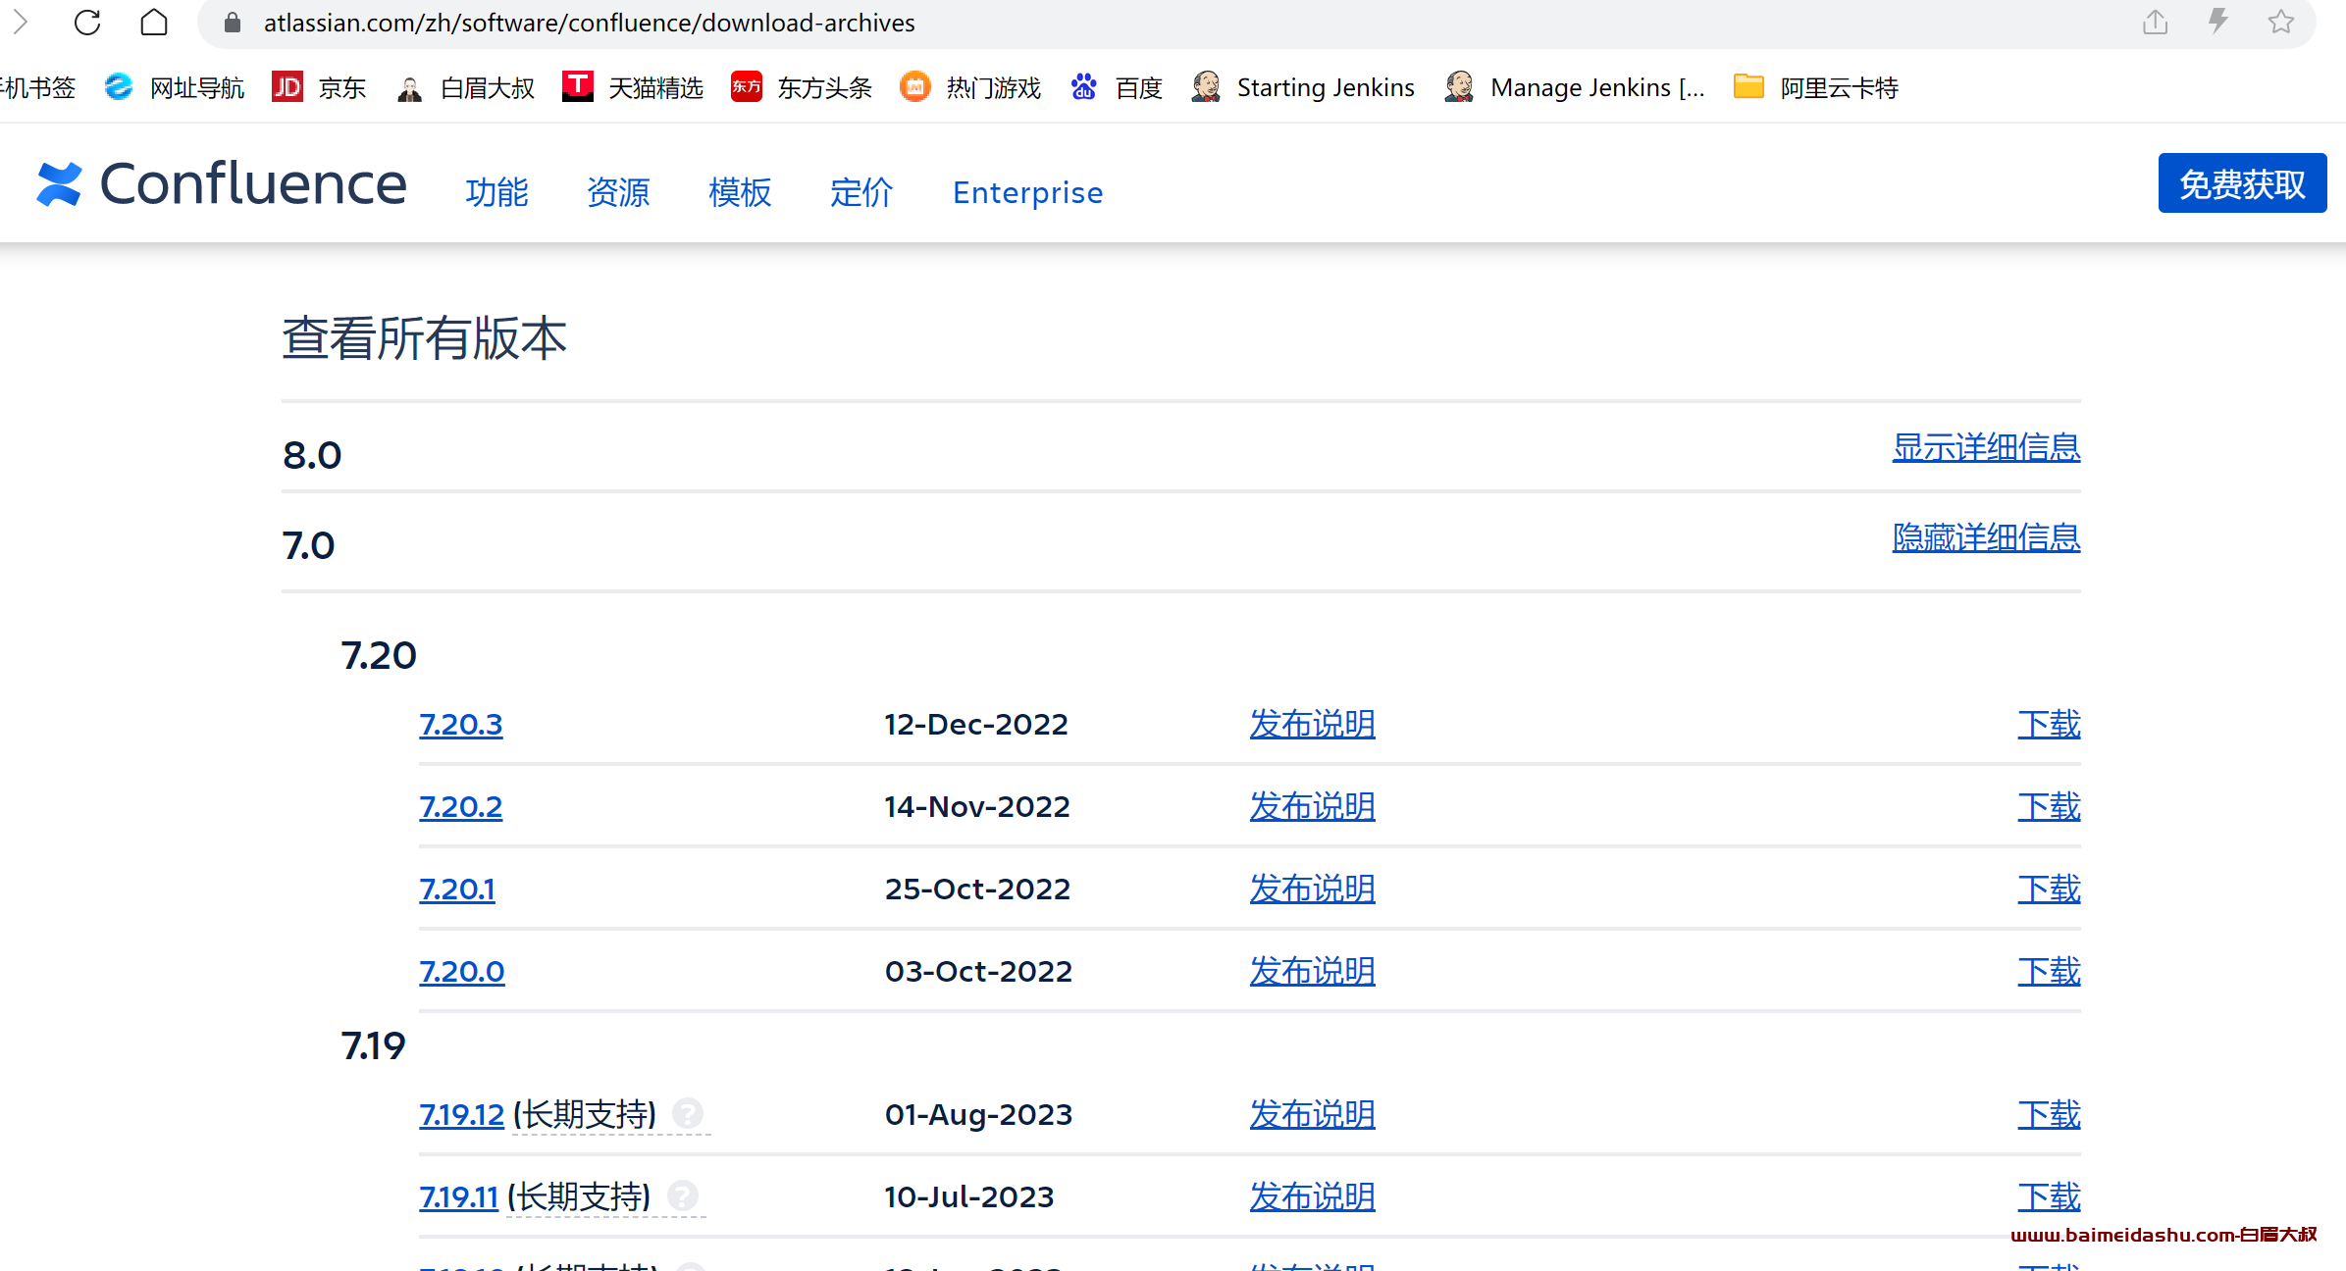Click 下载 for version 7.20.3
This screenshot has height=1271, width=2346.
[x=2049, y=724]
